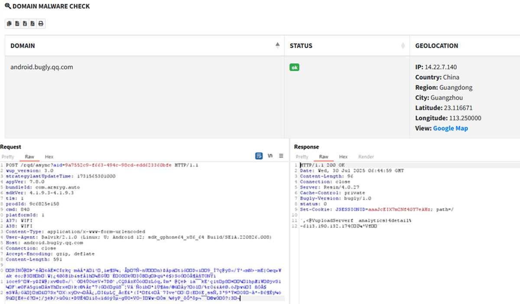Click the Copy table export icon
This screenshot has height=304, width=520.
pyautogui.click(x=9, y=24)
